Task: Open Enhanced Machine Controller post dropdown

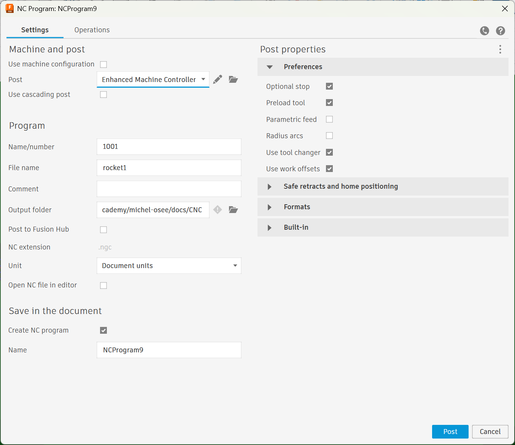Action: pos(153,79)
